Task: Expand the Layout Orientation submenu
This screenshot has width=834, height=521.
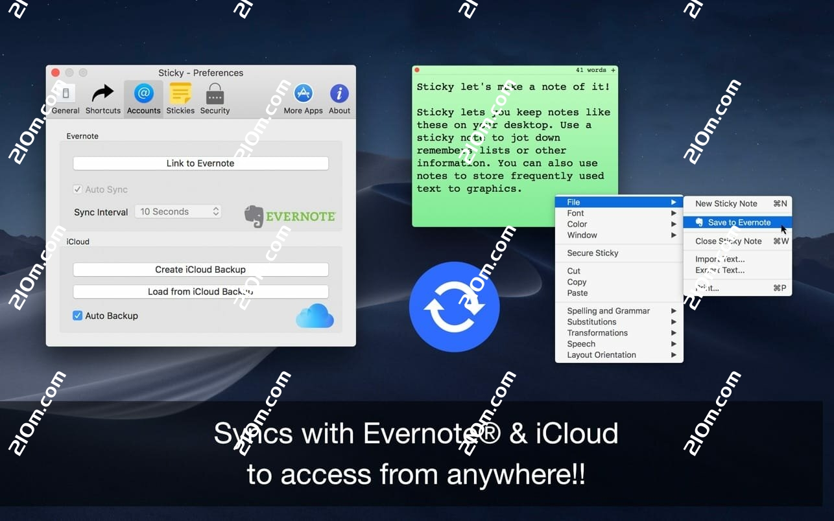Action: click(619, 355)
